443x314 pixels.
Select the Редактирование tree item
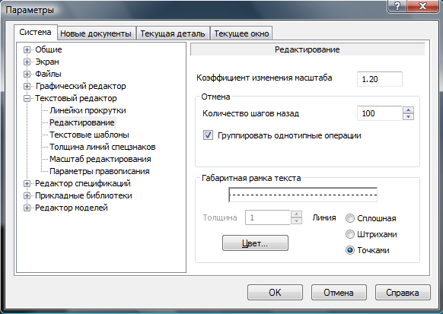tap(82, 122)
